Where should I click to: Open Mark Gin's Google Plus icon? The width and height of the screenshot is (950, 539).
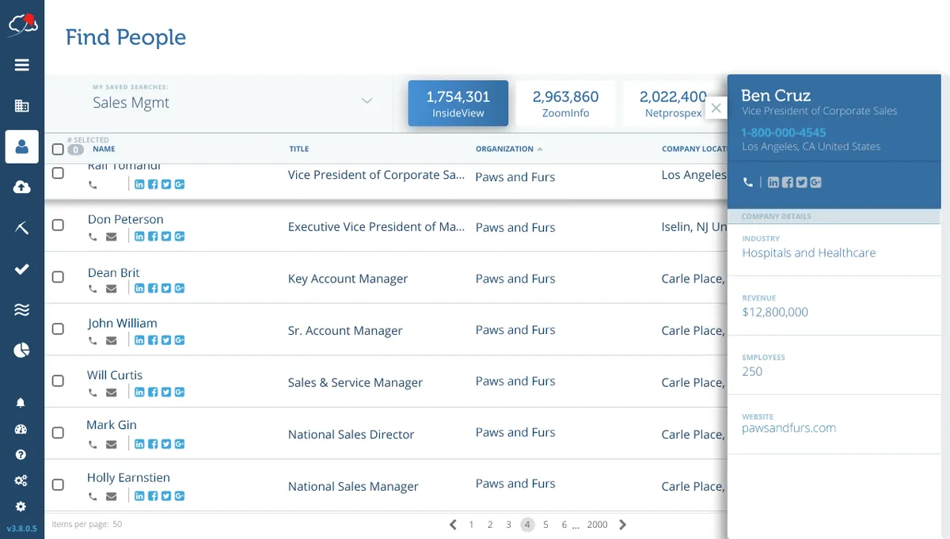tap(180, 444)
